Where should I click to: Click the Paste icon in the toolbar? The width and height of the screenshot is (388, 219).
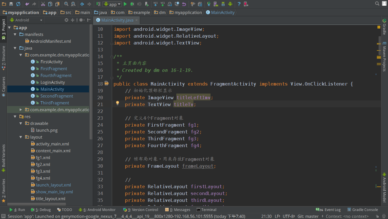point(57,4)
